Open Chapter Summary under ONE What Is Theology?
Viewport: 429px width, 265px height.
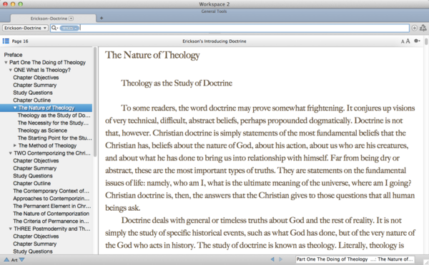35,85
